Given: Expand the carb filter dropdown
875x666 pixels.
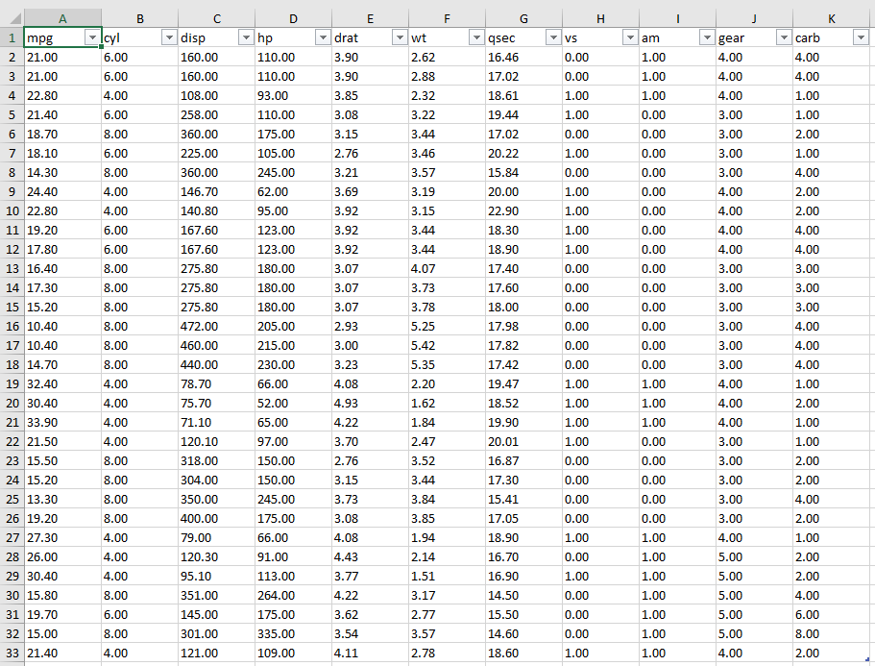Looking at the screenshot, I should (x=861, y=37).
